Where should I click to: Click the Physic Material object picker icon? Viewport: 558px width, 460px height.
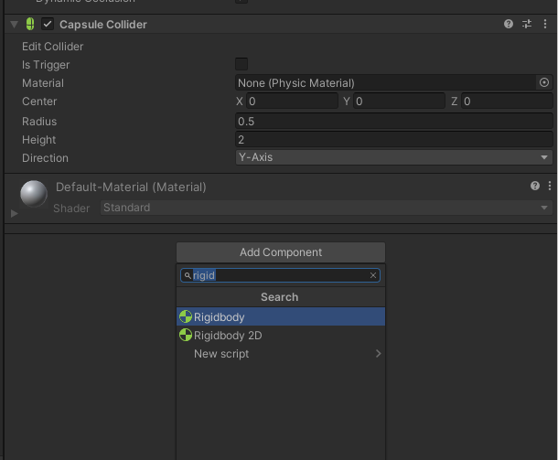(544, 82)
